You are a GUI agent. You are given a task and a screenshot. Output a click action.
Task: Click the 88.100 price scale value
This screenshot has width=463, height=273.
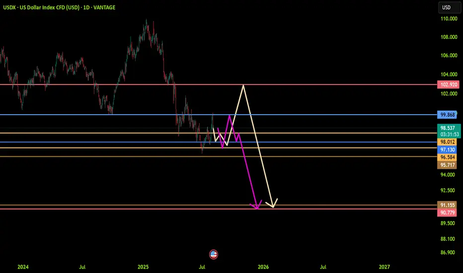[x=448, y=239]
